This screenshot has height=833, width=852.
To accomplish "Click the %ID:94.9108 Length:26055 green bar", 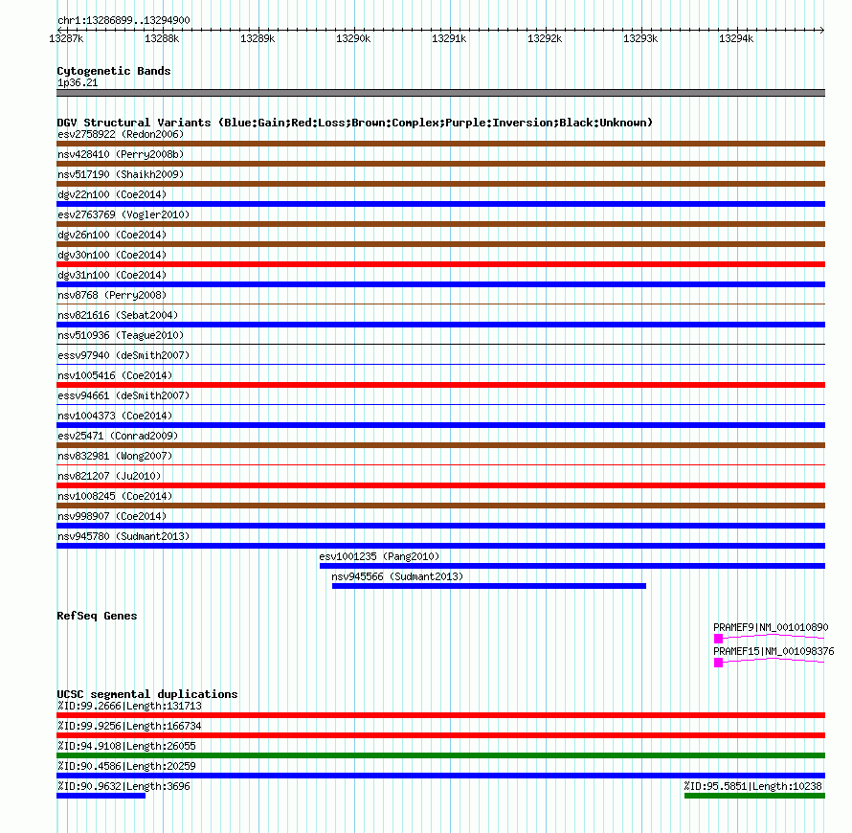I will click(x=440, y=755).
